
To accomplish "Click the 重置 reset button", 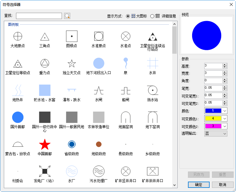I will (x=222, y=175).
